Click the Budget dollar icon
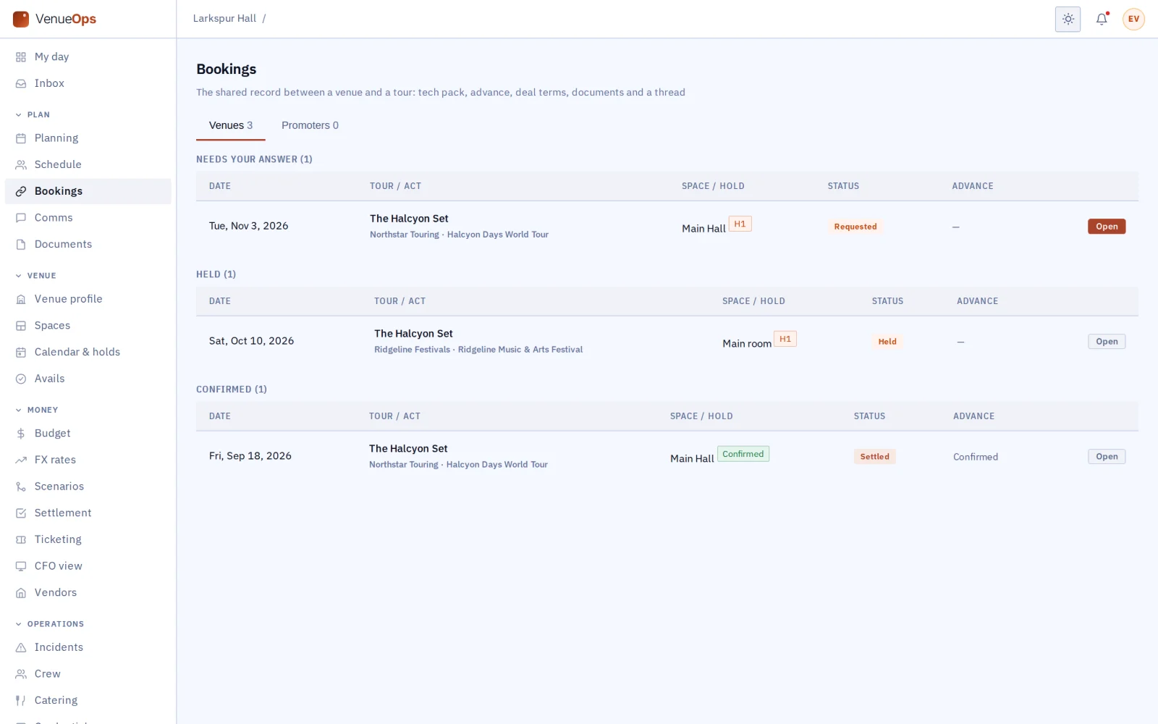Screen dimensions: 1158x724 21,434
